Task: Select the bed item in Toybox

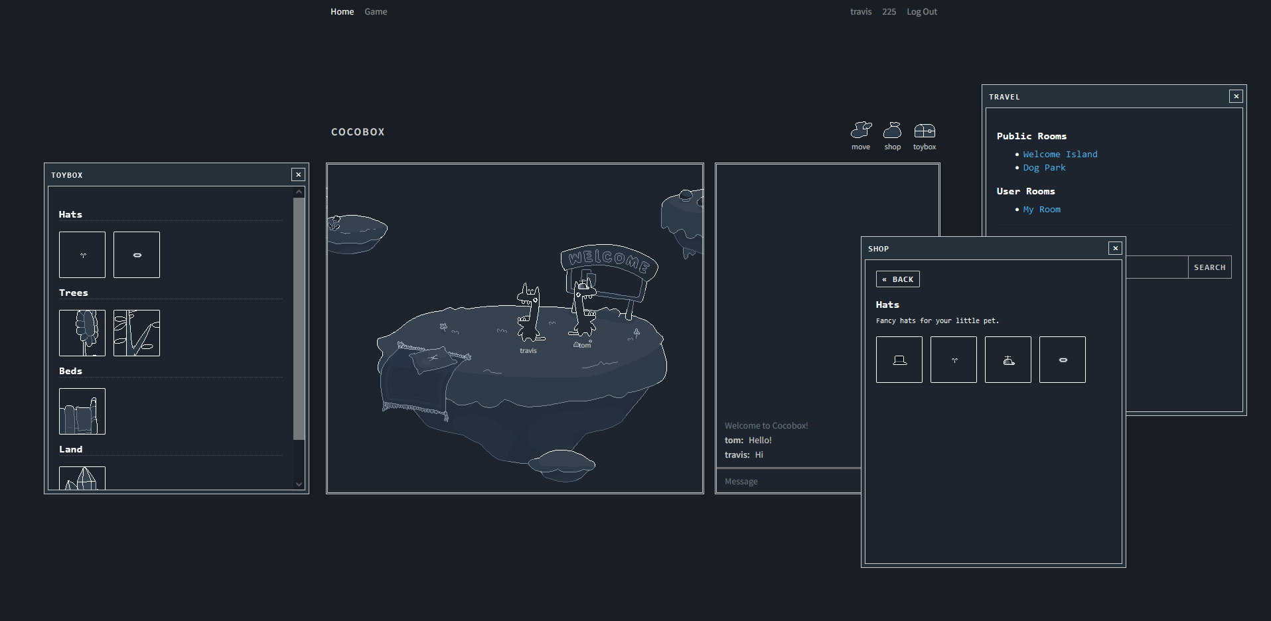Action: (82, 411)
